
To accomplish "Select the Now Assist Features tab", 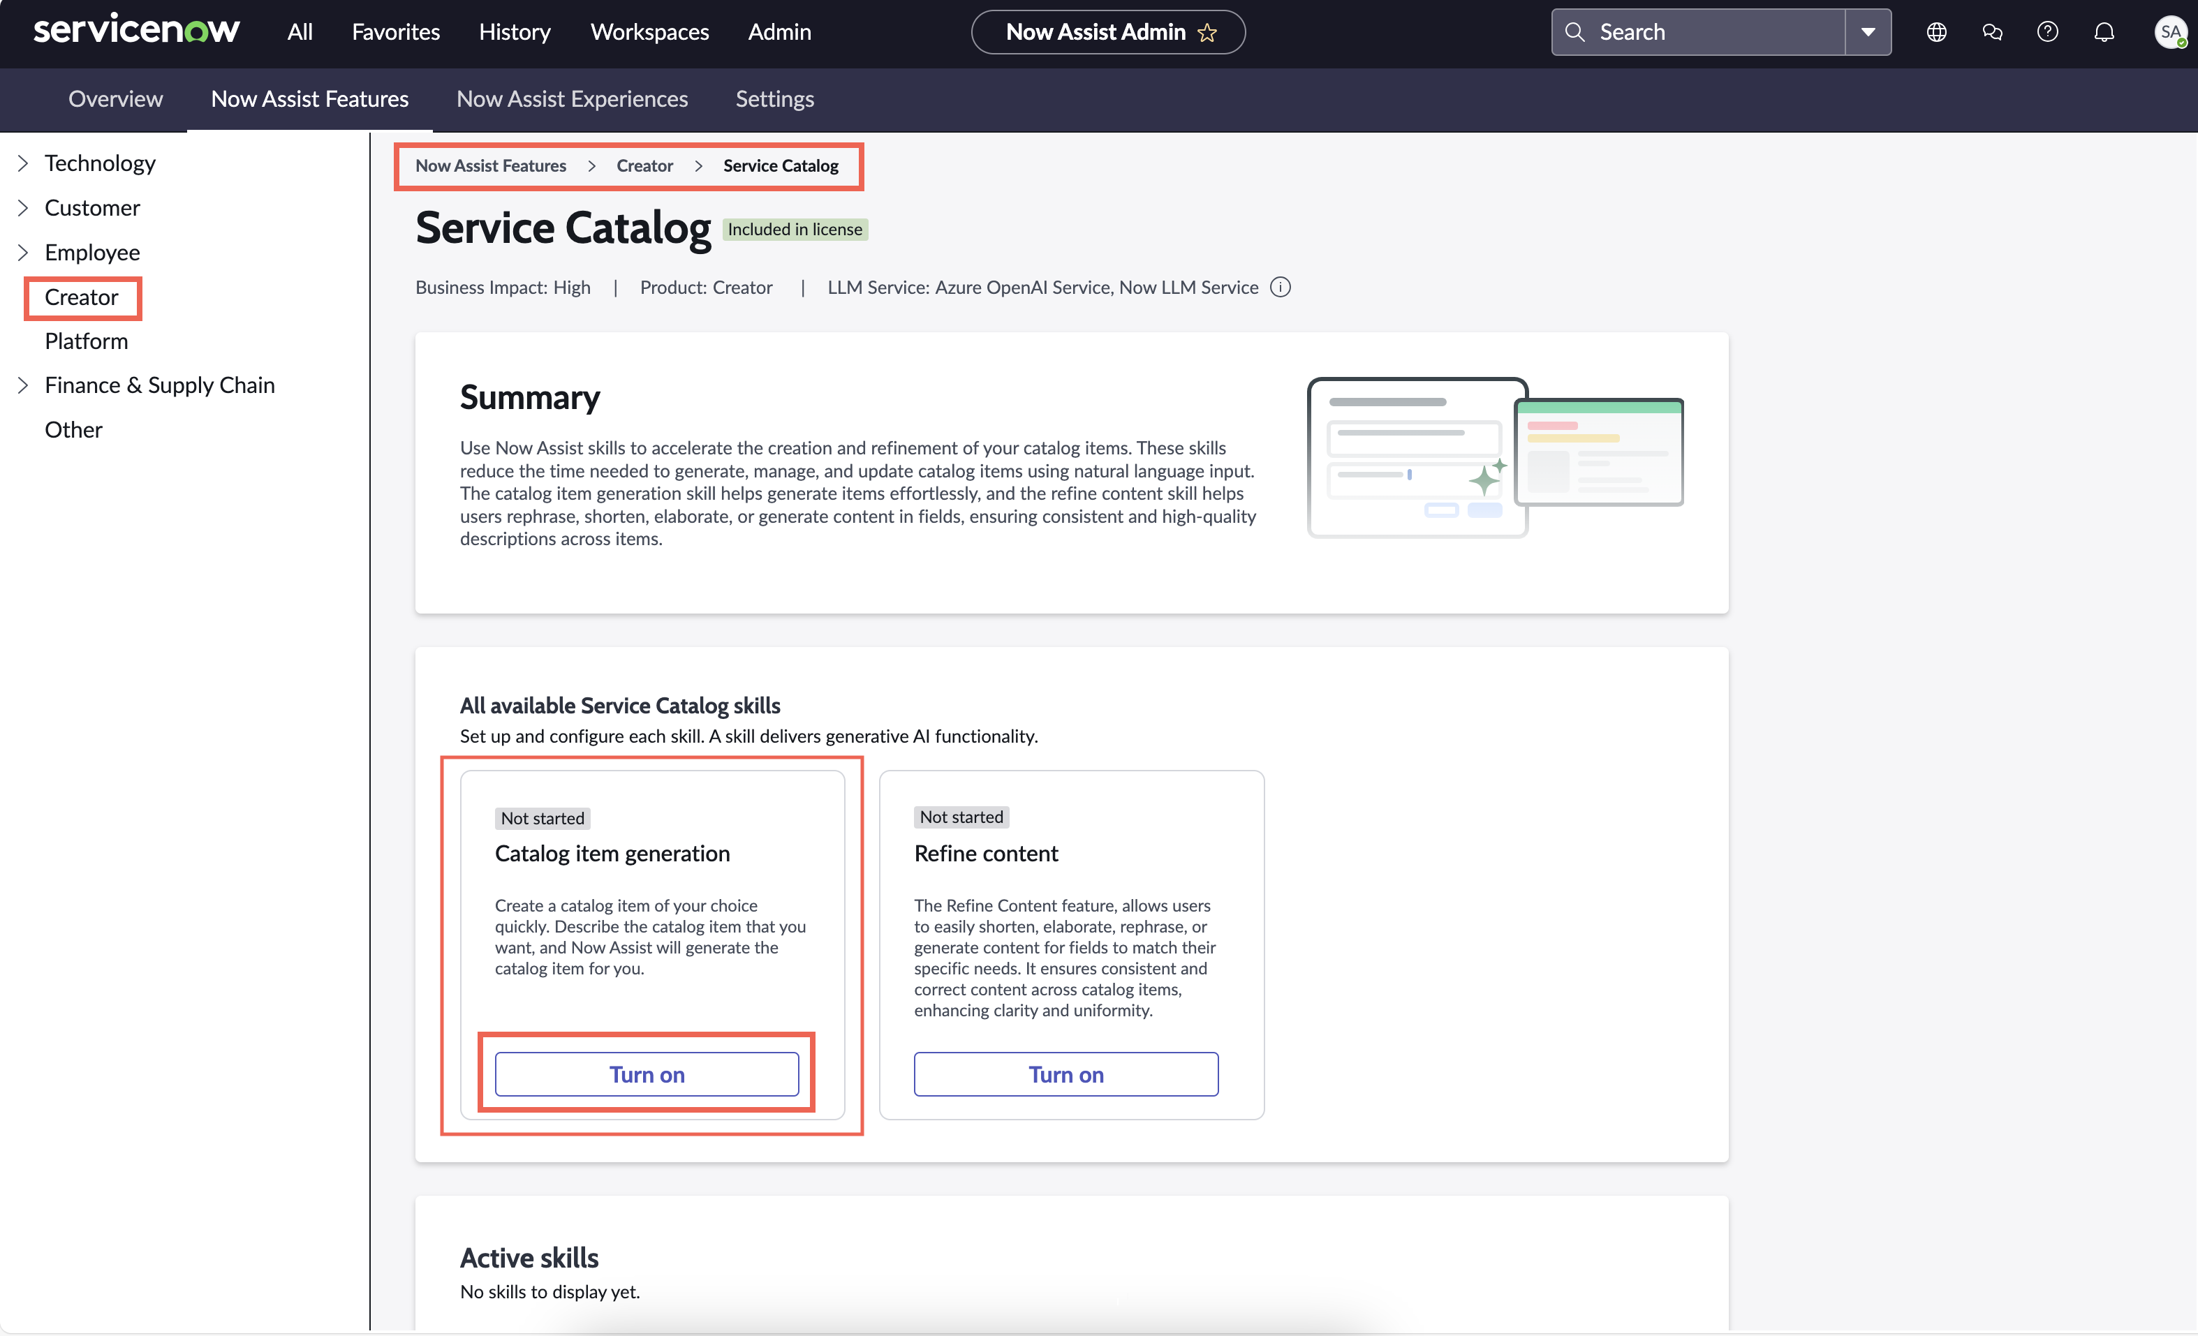I will 309,99.
